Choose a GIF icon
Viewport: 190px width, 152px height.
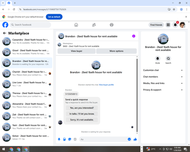tap(75, 139)
